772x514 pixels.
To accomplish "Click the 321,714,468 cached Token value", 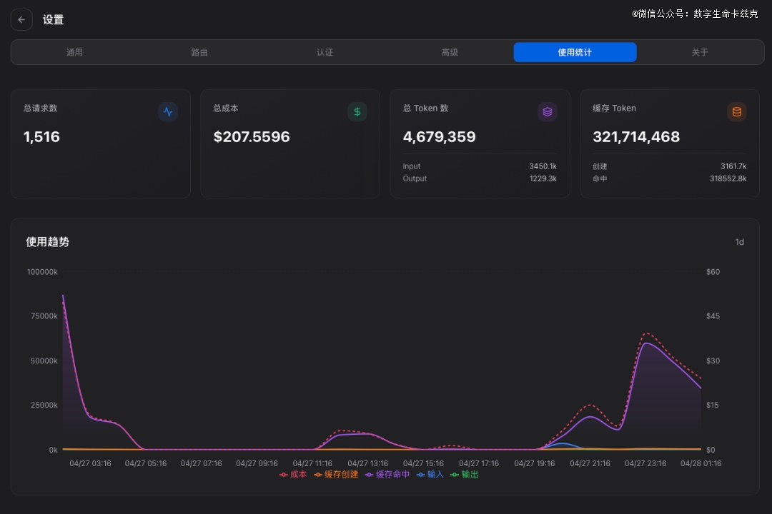I will coord(636,136).
